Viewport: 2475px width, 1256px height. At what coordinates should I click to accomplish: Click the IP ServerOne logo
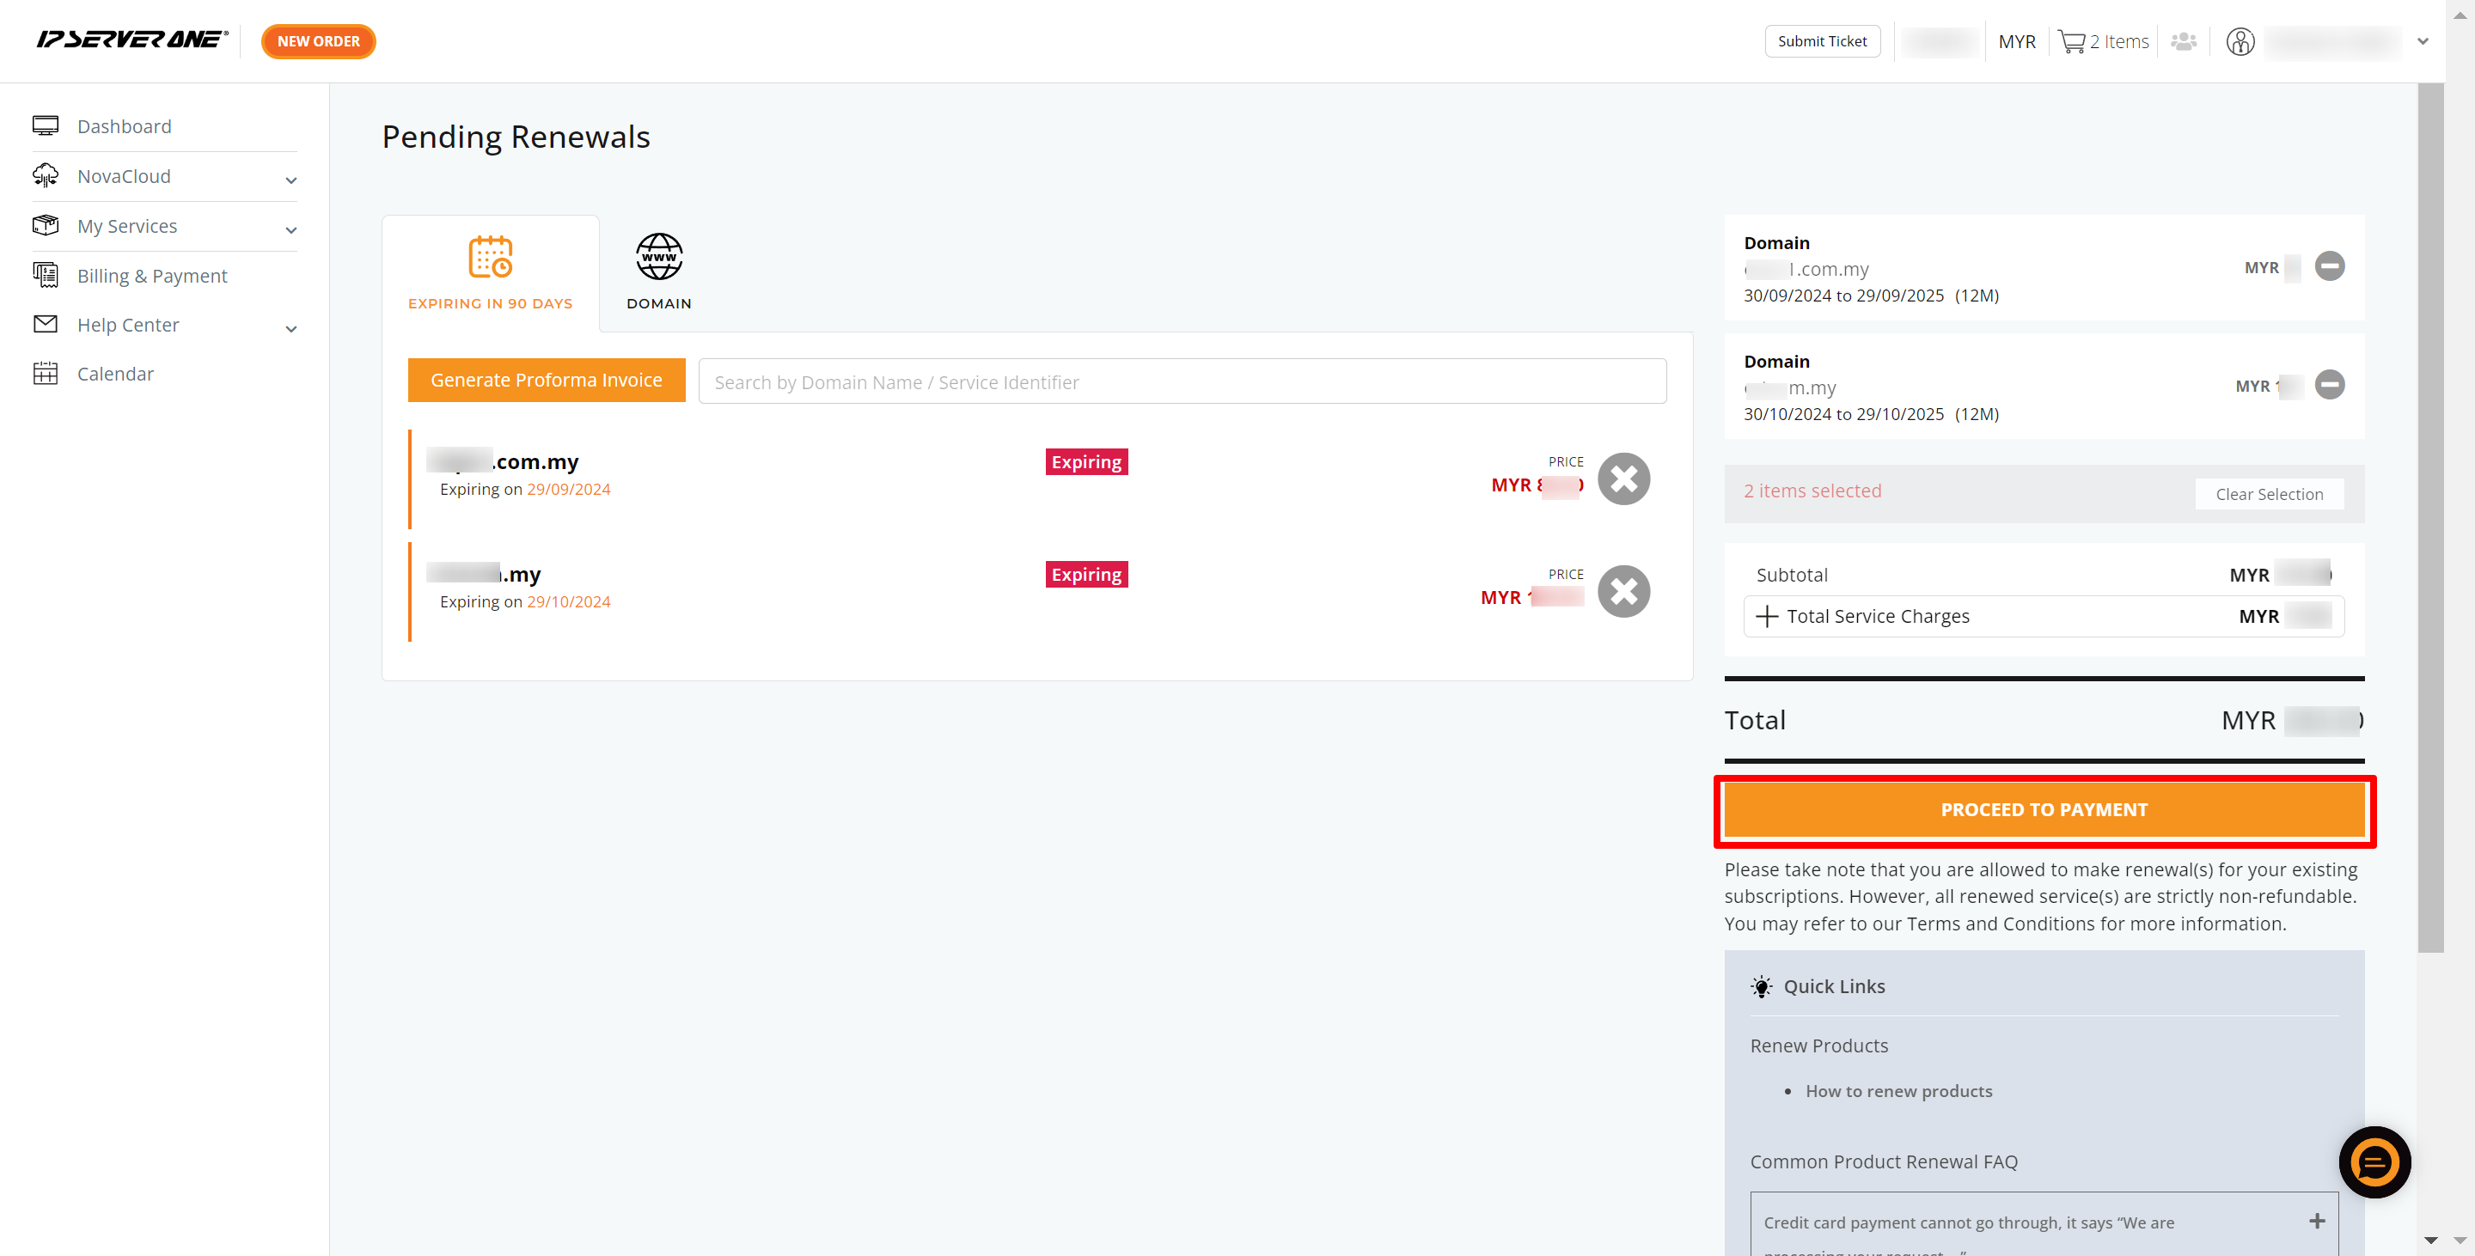(x=131, y=40)
